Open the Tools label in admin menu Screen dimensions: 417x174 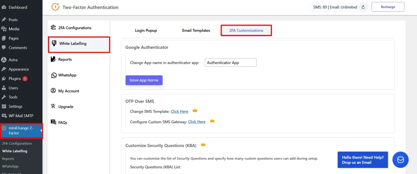pyautogui.click(x=13, y=97)
